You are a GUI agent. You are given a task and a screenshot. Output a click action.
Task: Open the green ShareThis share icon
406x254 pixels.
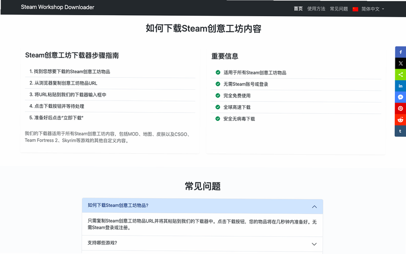(x=400, y=75)
